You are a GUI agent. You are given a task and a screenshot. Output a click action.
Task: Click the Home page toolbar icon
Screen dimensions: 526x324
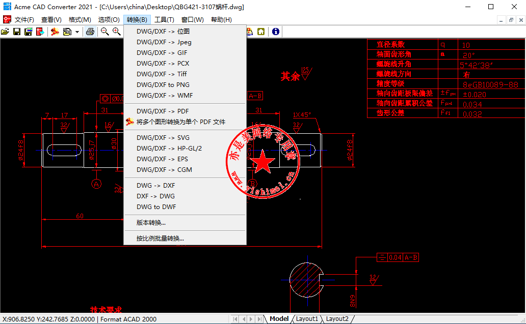[x=261, y=32]
